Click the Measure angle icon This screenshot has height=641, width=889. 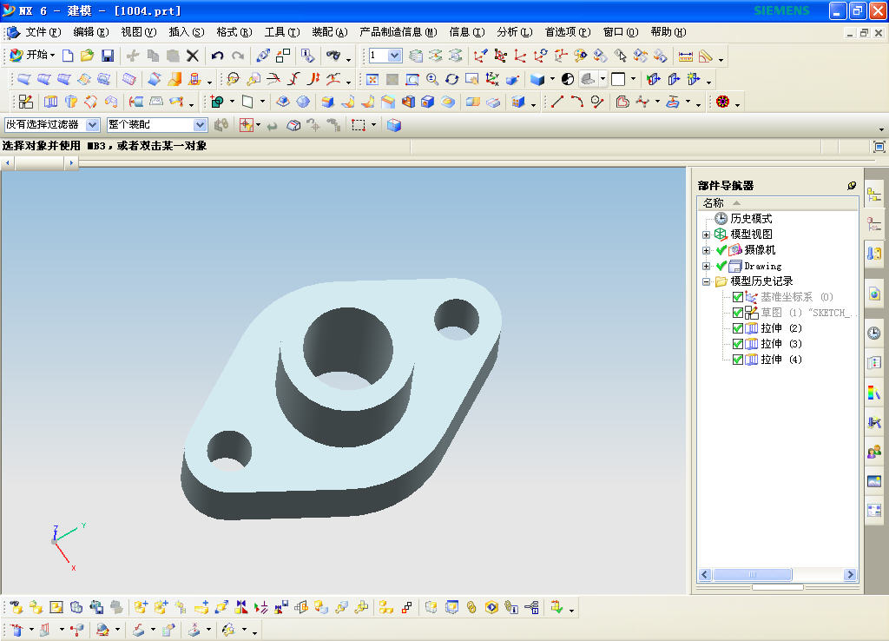pyautogui.click(x=705, y=56)
